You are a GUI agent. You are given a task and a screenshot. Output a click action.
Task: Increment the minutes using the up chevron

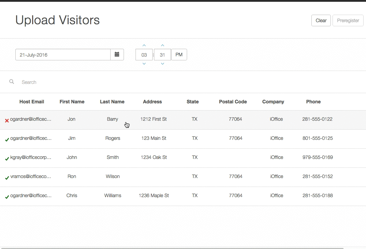point(163,45)
